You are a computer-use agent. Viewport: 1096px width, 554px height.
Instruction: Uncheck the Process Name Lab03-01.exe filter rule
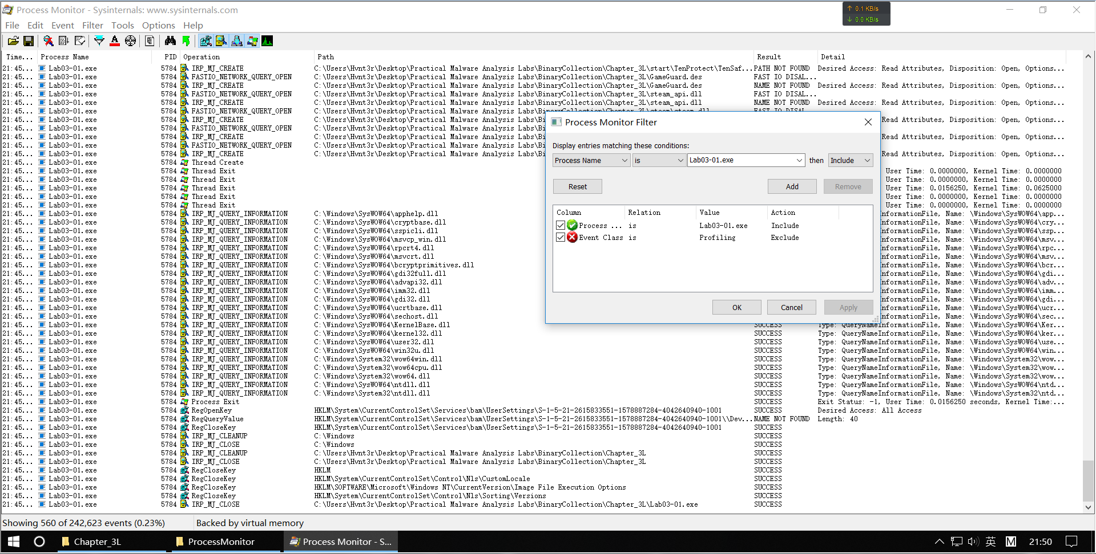pyautogui.click(x=561, y=226)
